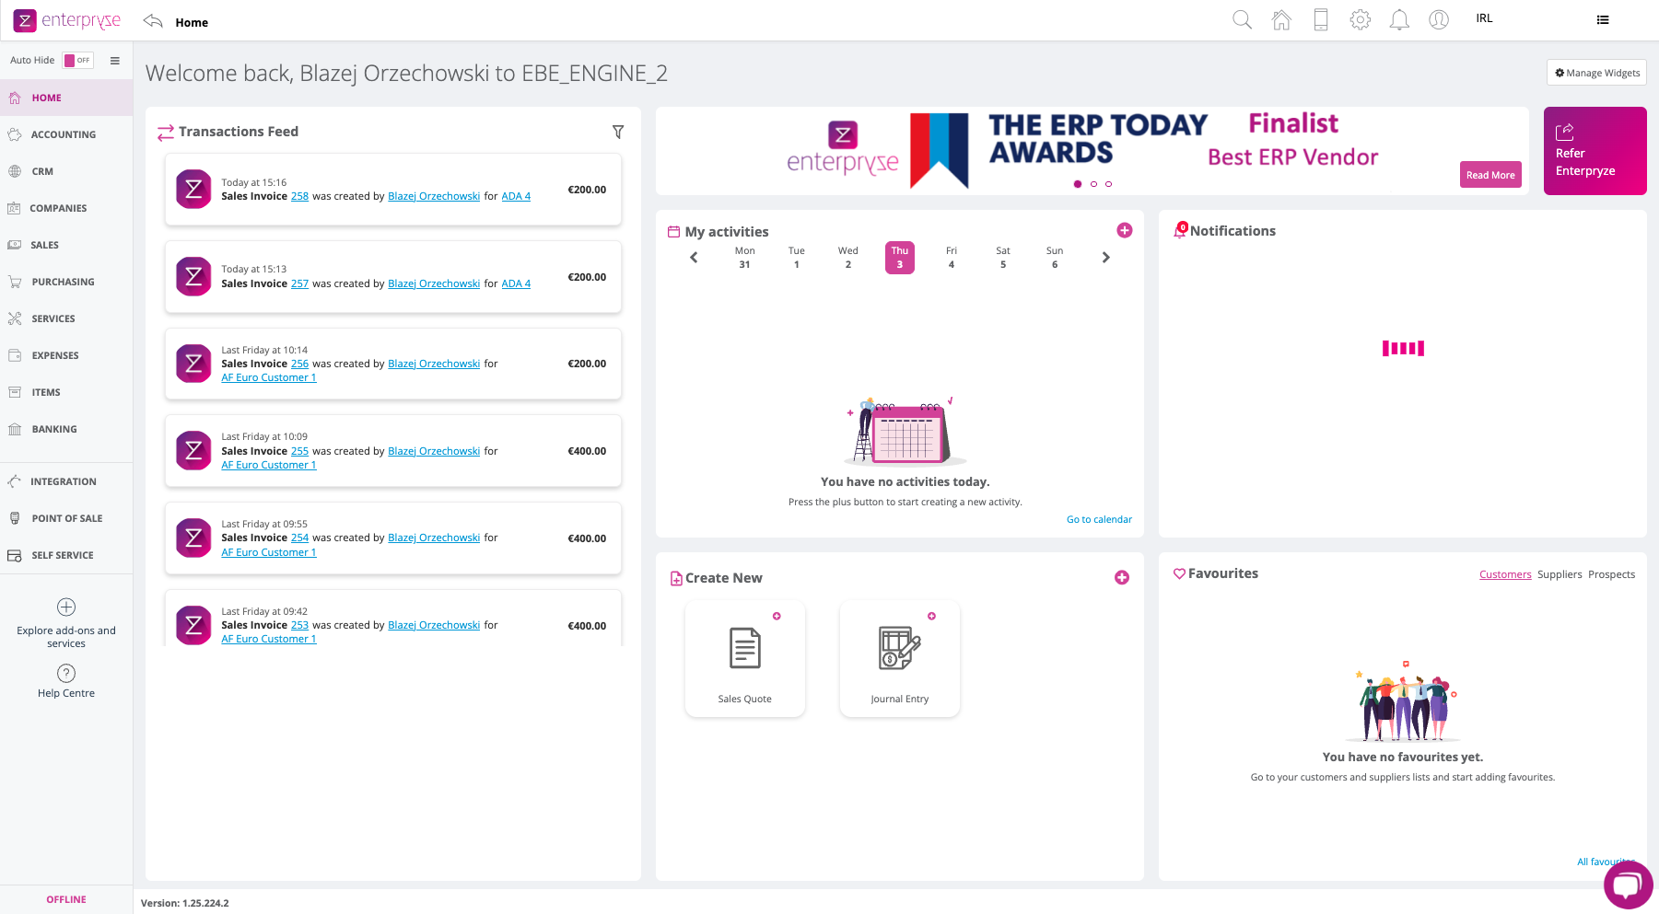The height and width of the screenshot is (914, 1659).
Task: Open the IRL company selector
Action: [x=1484, y=18]
